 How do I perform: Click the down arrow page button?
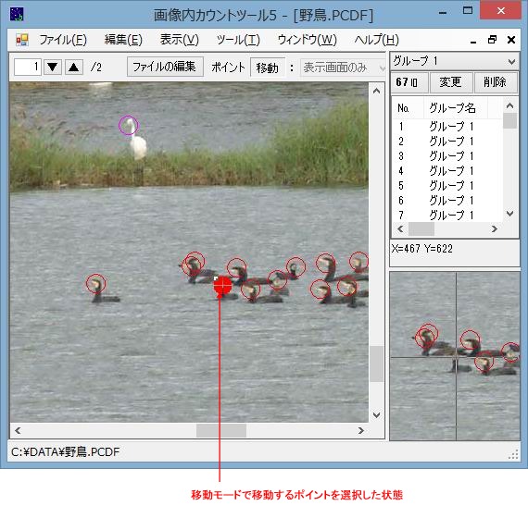click(x=53, y=67)
